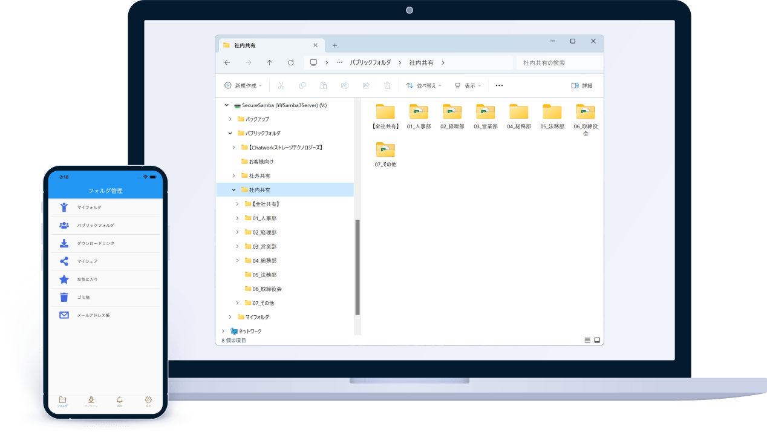Switch to 設定 tab on phone
The image size is (767, 432).
tap(148, 402)
